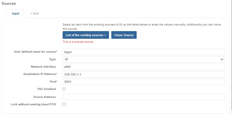Enable the FEC Enabled checkbox

pos(64,89)
